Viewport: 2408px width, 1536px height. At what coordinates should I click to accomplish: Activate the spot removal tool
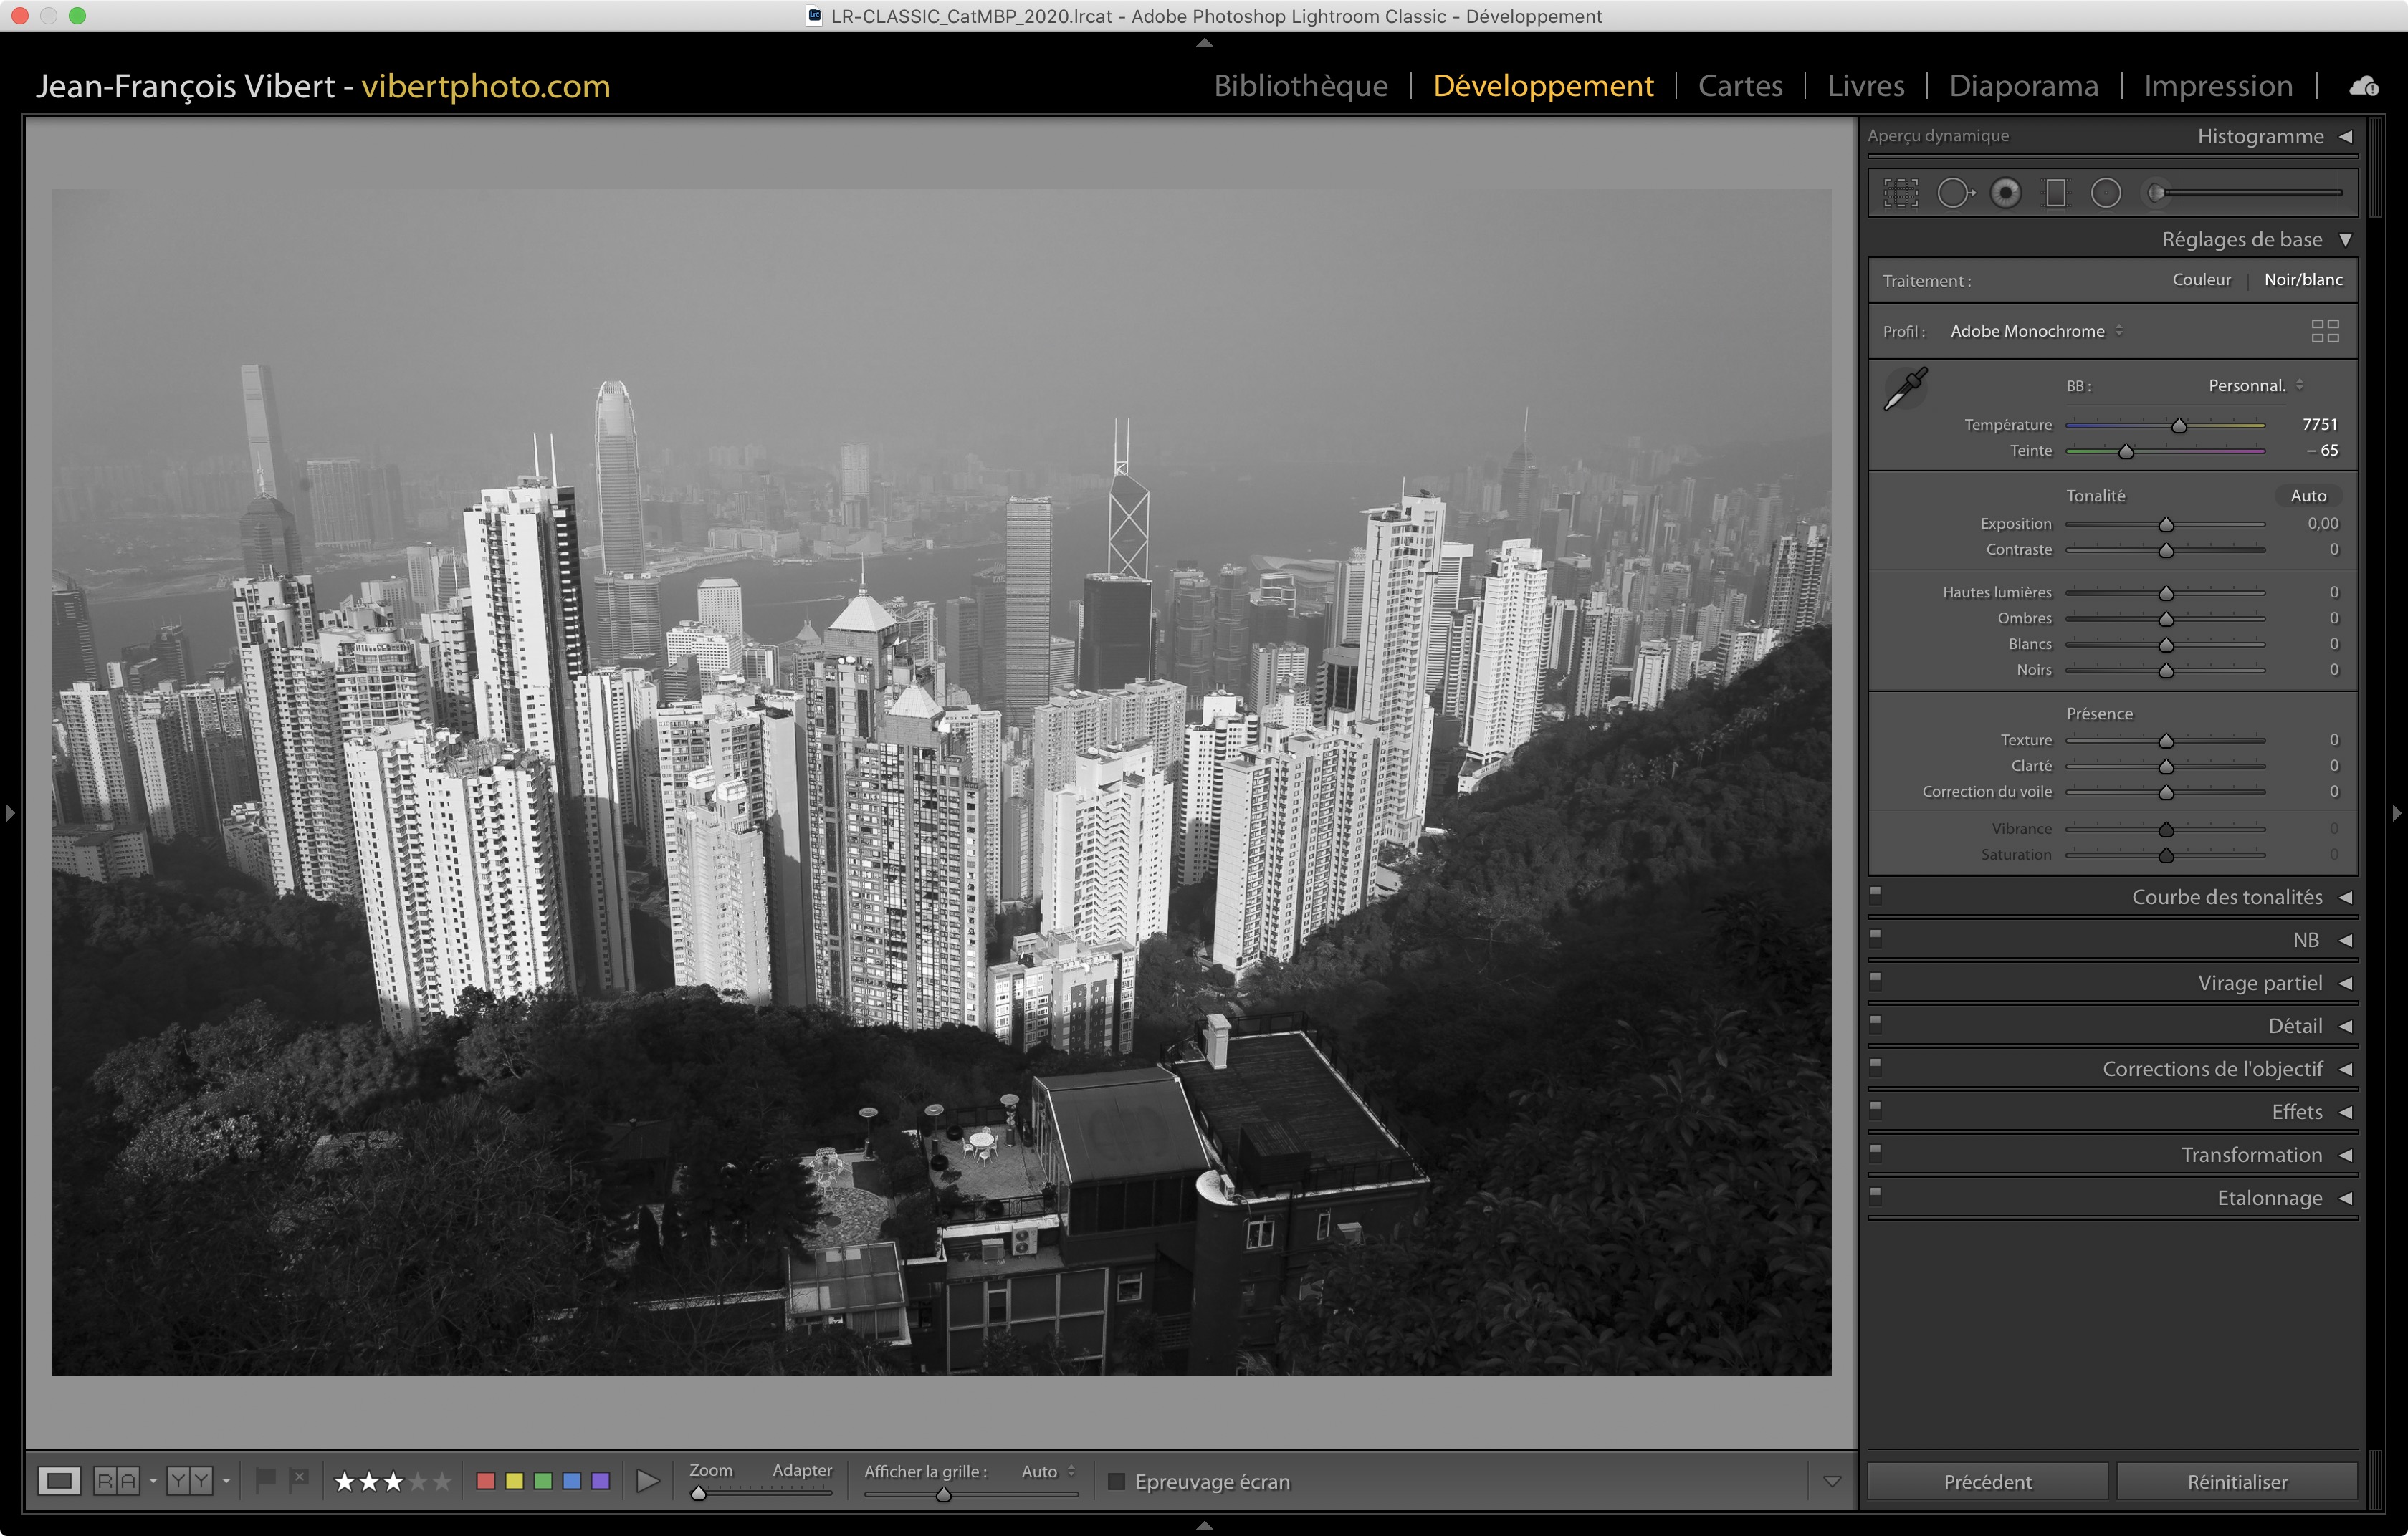[x=1955, y=193]
